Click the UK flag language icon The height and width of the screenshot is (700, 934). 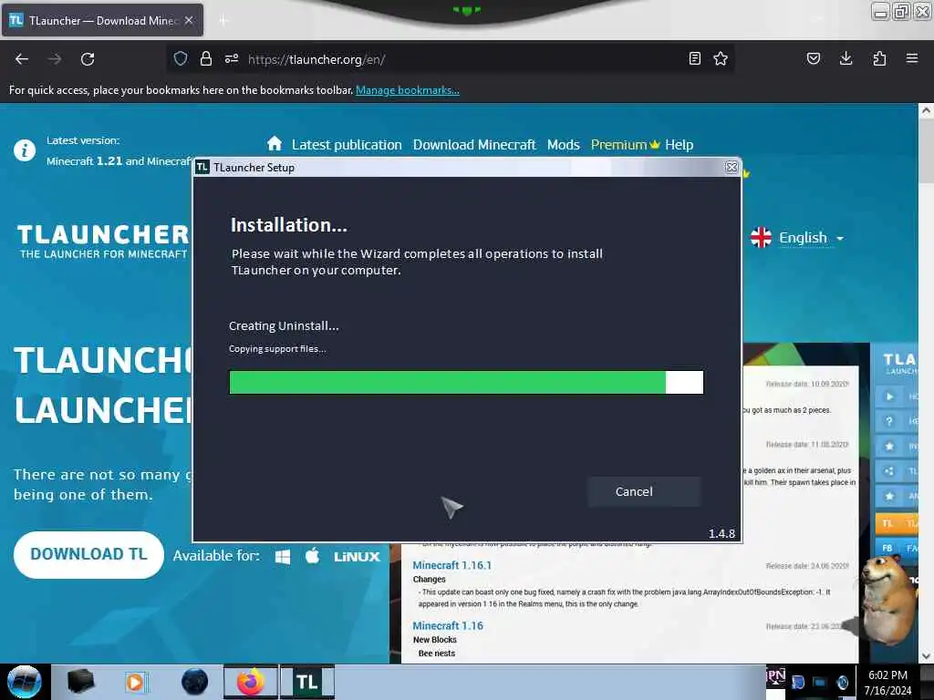761,238
